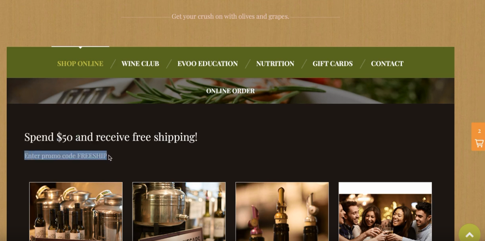
Task: Click the free shipping offer heading
Action: (111, 137)
